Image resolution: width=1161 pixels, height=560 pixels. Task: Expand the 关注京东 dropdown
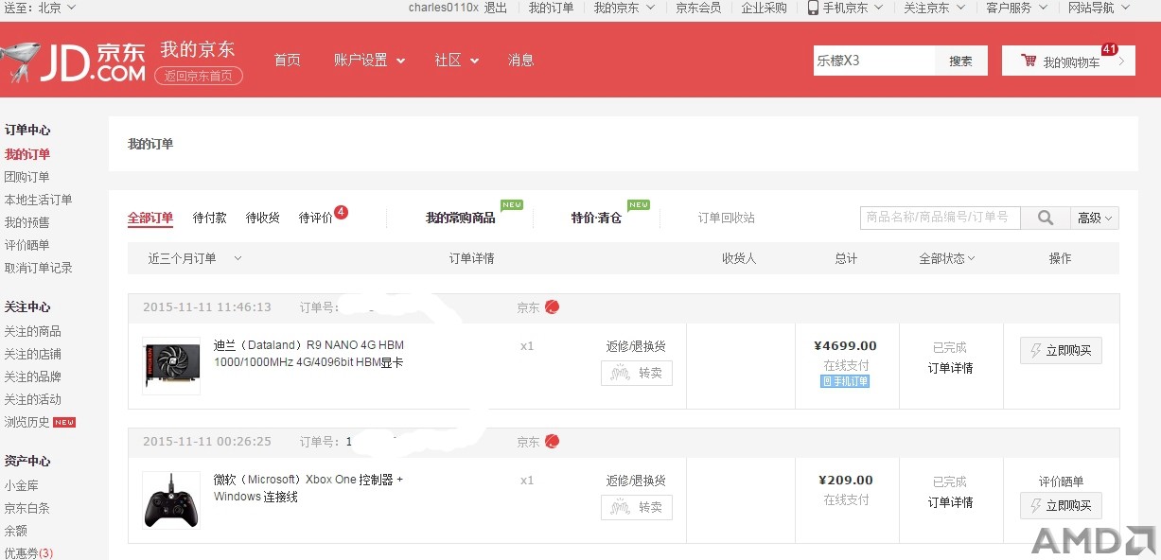point(934,8)
